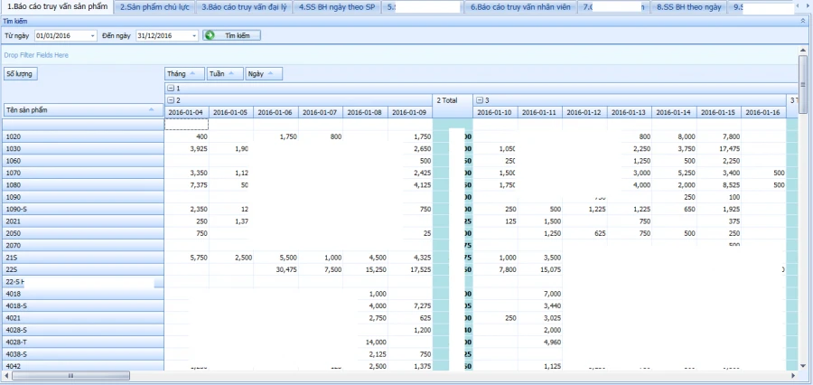Viewport: 813px width, 385px height.
Task: Select product row 4028-T
Action: point(83,342)
